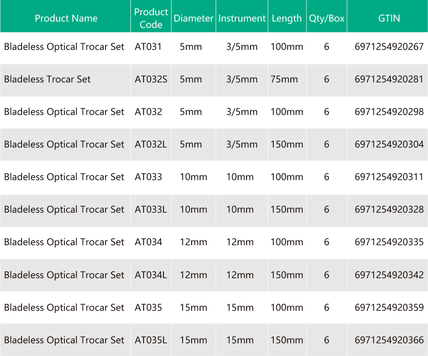Viewport: 428px width, 356px height.
Task: Click the Qty/Box column header
Action: 326,18
